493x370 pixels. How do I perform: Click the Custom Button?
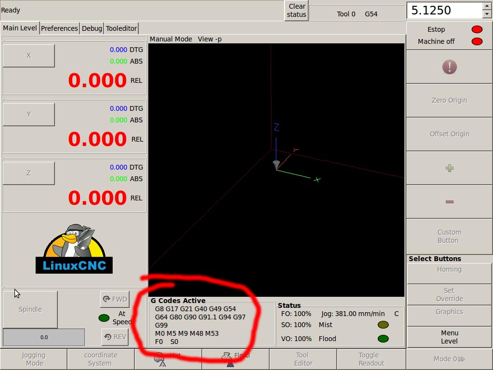click(449, 236)
